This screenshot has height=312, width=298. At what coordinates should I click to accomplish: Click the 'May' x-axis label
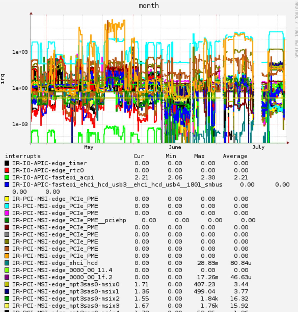89,147
